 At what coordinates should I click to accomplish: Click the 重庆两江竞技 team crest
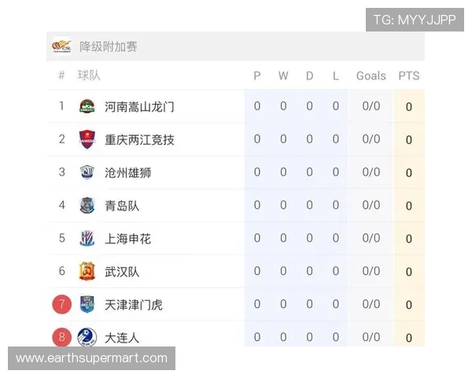tap(87, 139)
